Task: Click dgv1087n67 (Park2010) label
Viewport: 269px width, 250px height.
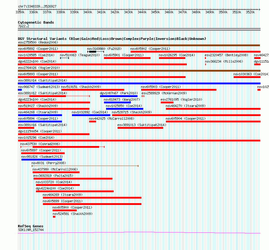Action: (119, 93)
